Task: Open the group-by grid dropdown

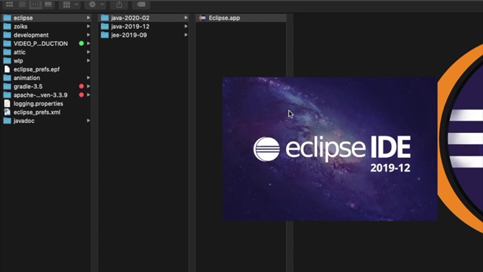Action: 71,4
